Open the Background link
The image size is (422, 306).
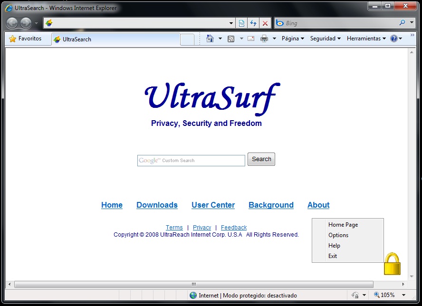[271, 205]
